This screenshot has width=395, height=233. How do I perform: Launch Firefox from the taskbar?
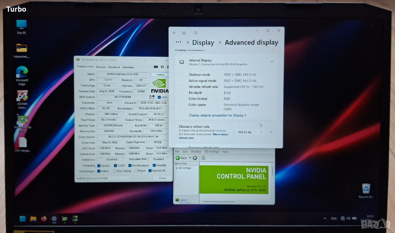[44, 219]
